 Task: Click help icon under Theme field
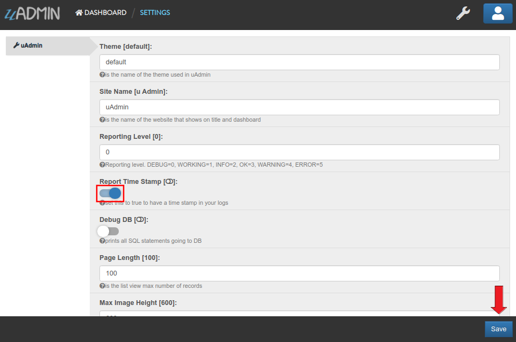[x=102, y=75]
